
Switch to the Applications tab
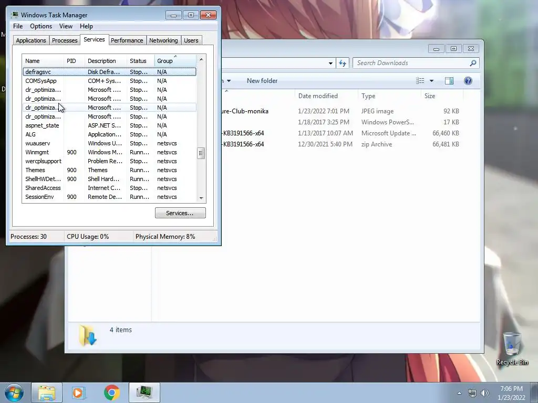point(31,40)
